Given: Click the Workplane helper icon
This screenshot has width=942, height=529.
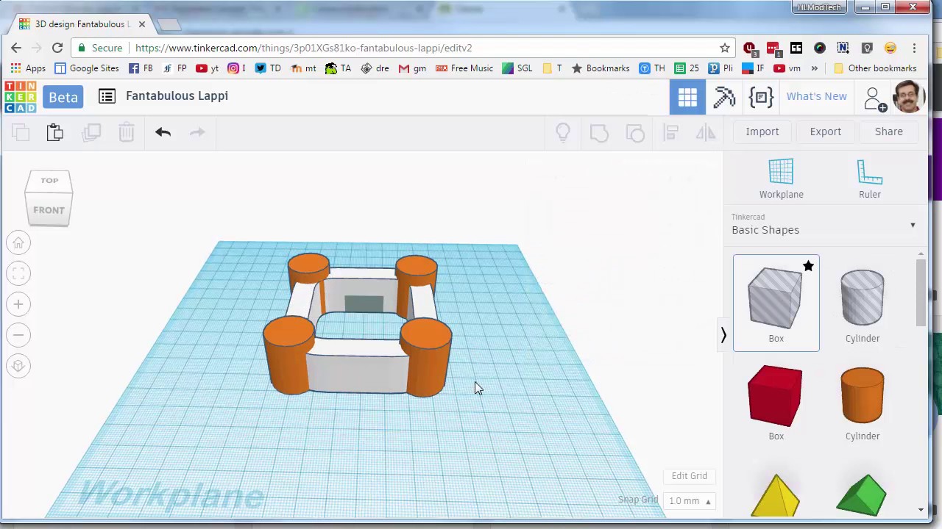Looking at the screenshot, I should click(x=782, y=176).
